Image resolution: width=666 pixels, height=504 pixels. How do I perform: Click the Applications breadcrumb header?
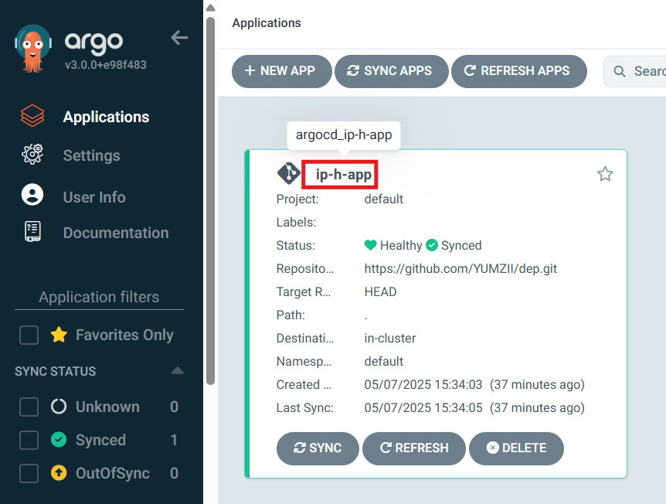tap(267, 23)
